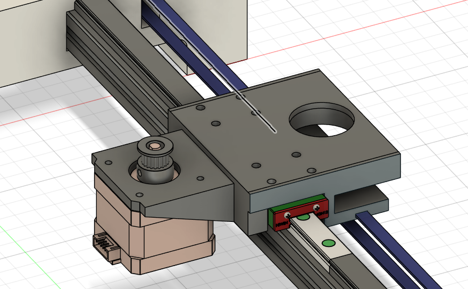Image resolution: width=468 pixels, height=289 pixels.
Task: Click the large circular hole in carriage plate
Action: point(322,120)
